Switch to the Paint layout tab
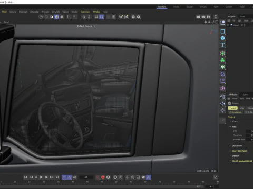The width and height of the screenshot is (253, 189). point(216,7)
